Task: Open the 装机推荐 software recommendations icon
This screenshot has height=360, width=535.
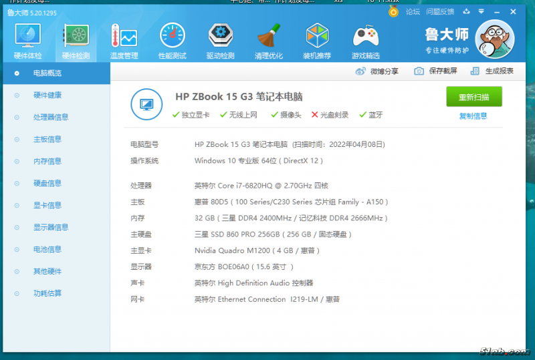Action: pos(317,39)
